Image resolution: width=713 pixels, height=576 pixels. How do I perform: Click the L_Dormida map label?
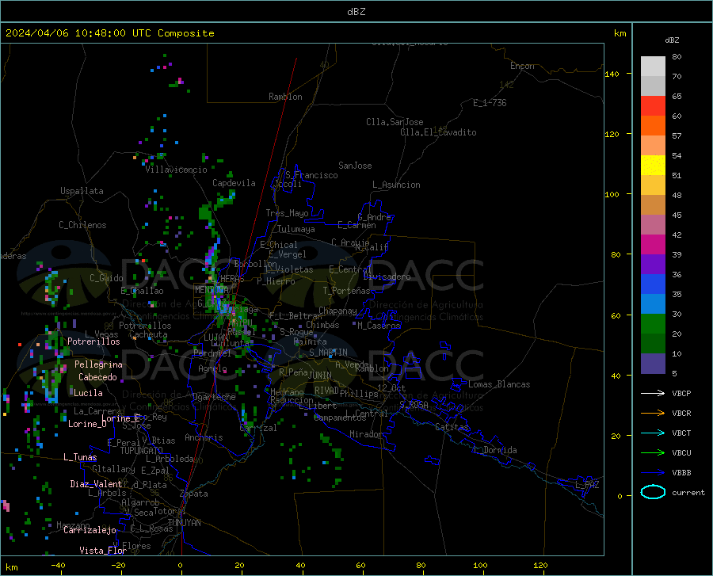click(x=495, y=450)
